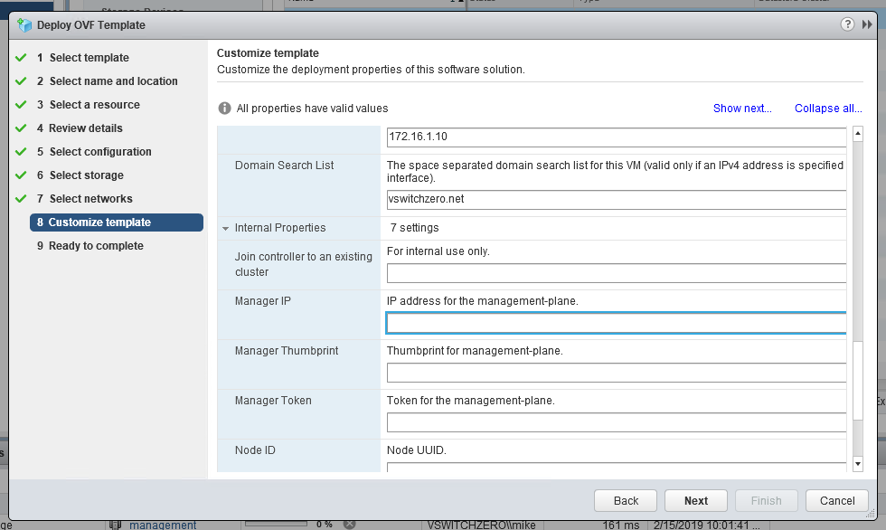This screenshot has height=530, width=886.
Task: Click the Next button
Action: click(695, 500)
